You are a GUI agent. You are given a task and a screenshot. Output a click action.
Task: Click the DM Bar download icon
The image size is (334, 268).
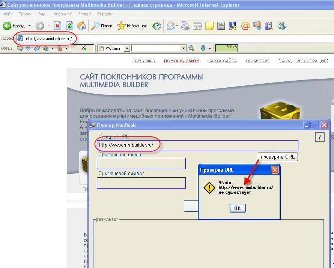tap(20, 48)
